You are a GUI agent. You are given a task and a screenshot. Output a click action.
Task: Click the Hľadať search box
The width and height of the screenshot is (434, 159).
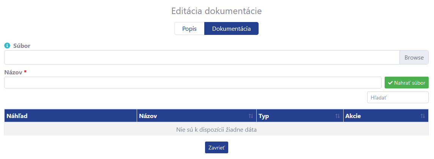[398, 98]
